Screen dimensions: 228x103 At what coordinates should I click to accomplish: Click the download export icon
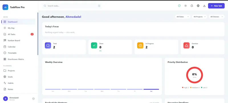[204, 6]
